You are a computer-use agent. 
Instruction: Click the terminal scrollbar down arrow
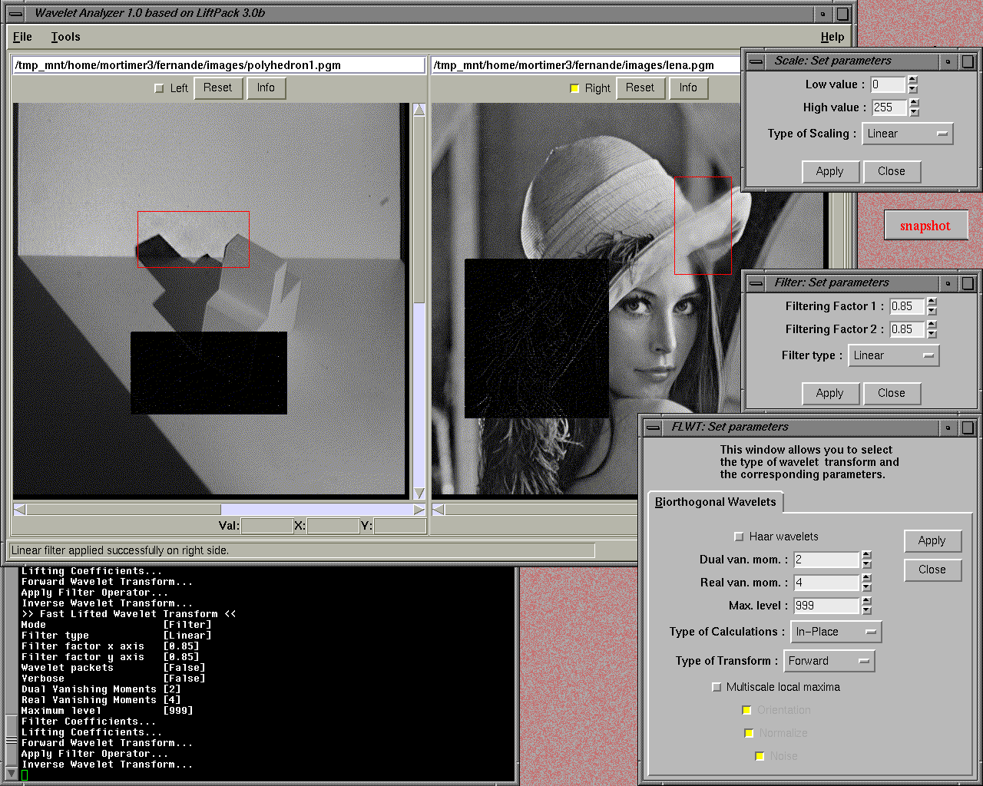[x=11, y=773]
